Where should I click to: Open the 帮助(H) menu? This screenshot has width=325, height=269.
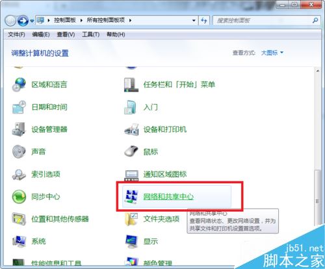pyautogui.click(x=116, y=34)
